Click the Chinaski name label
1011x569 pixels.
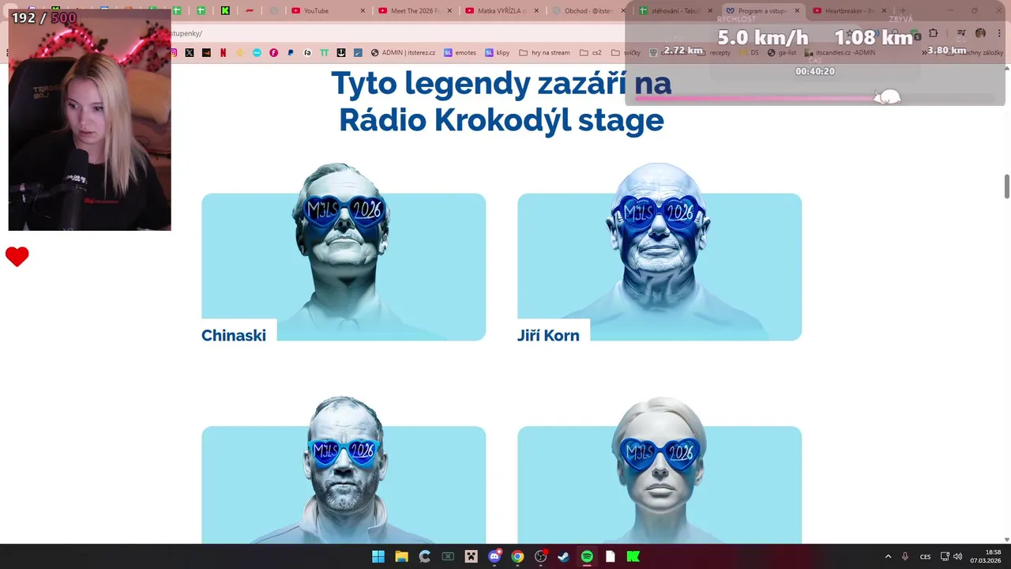pos(234,335)
